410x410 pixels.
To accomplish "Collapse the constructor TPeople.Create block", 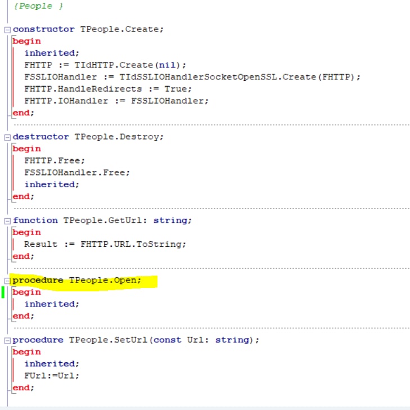I will point(7,30).
